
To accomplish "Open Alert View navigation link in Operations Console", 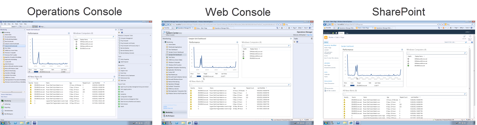I will coord(123,68).
